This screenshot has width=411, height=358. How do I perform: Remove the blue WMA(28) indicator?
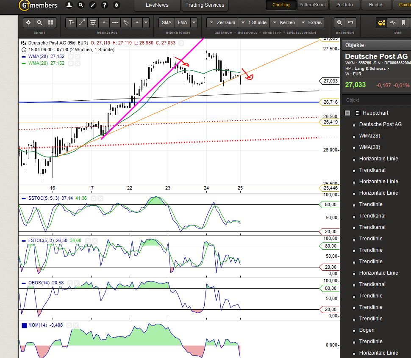tap(78, 56)
